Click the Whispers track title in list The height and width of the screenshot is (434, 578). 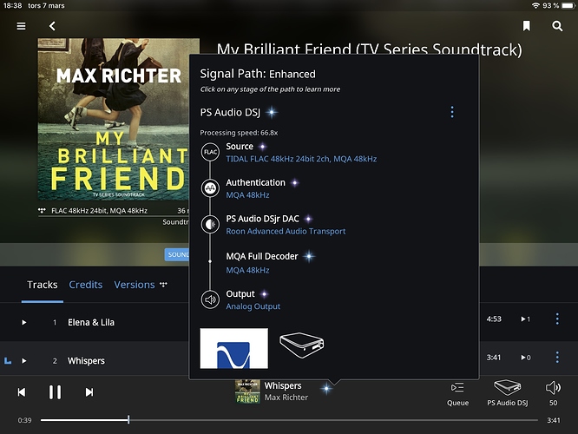pyautogui.click(x=86, y=360)
